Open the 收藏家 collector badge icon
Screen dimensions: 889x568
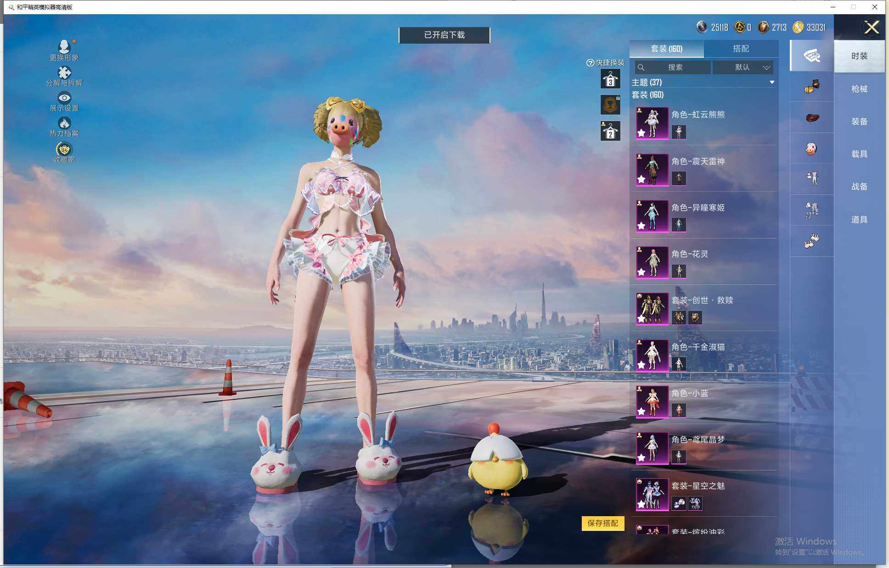point(64,149)
